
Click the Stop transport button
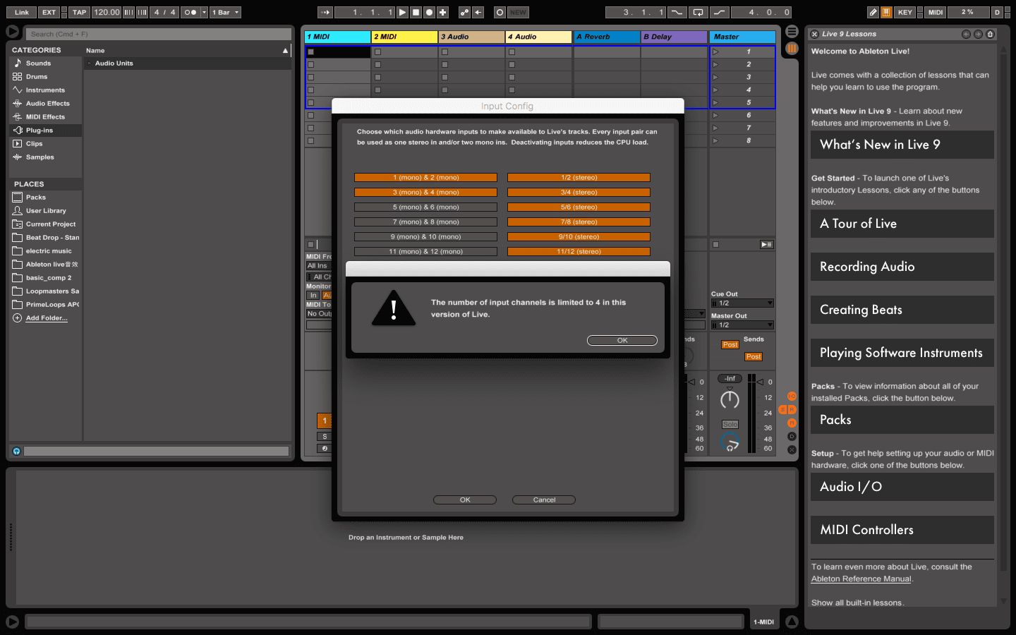click(416, 12)
